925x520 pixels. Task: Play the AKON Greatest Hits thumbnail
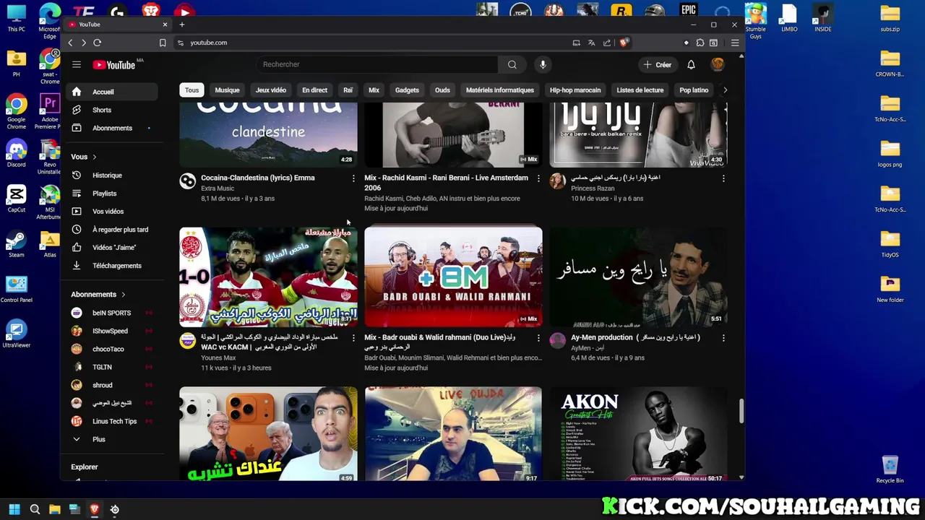tap(639, 433)
